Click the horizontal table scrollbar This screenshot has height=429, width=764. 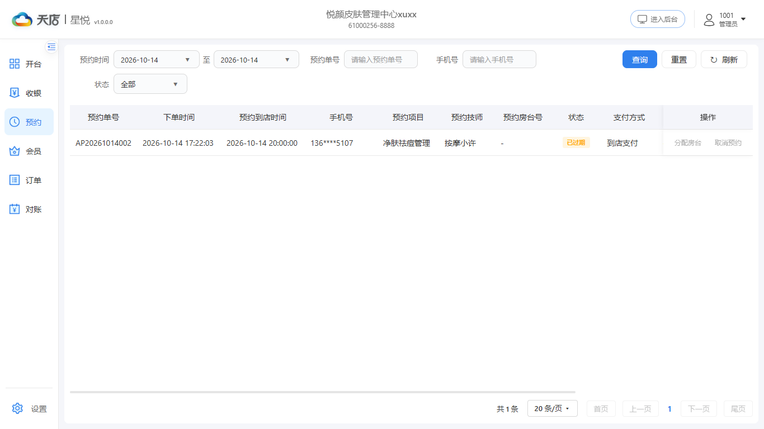[323, 392]
